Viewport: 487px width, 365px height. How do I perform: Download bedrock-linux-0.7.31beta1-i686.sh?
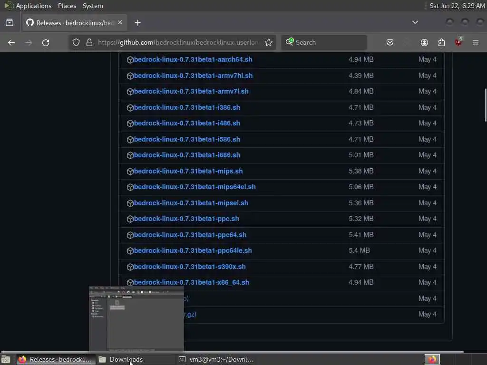(187, 155)
